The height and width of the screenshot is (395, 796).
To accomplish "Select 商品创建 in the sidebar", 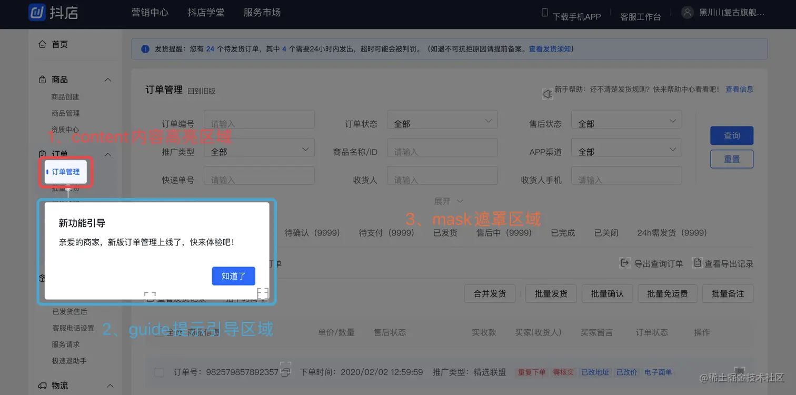I will 65,97.
